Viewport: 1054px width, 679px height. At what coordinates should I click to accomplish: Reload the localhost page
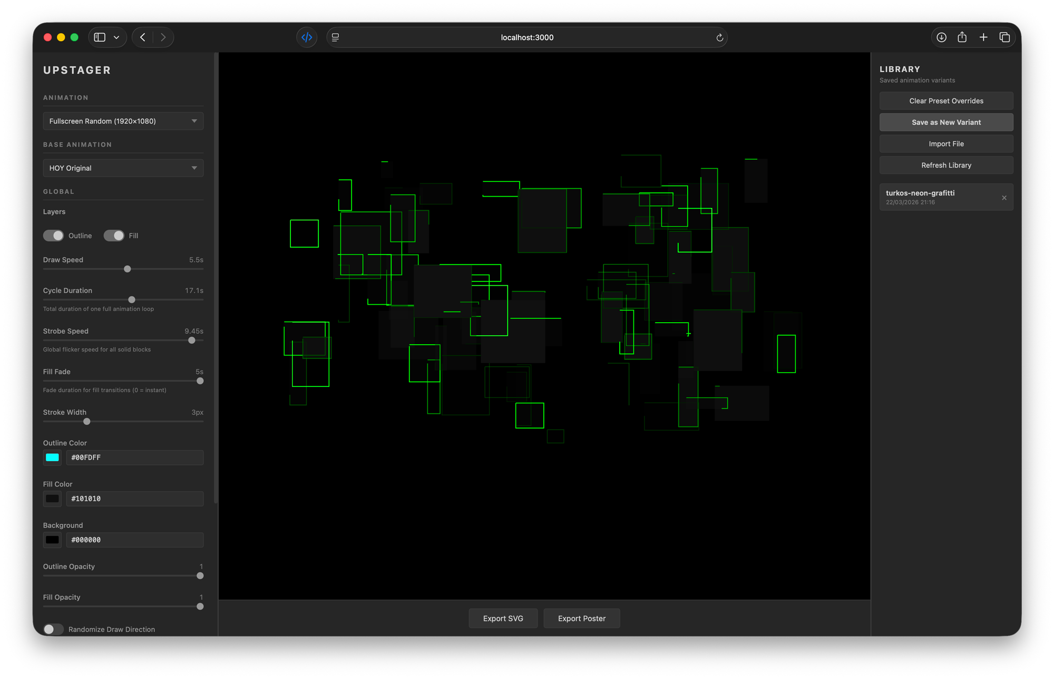tap(719, 37)
